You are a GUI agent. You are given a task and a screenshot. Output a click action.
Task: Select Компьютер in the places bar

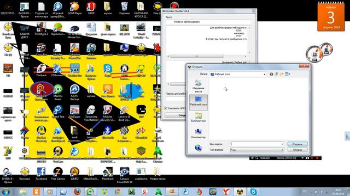(198, 133)
